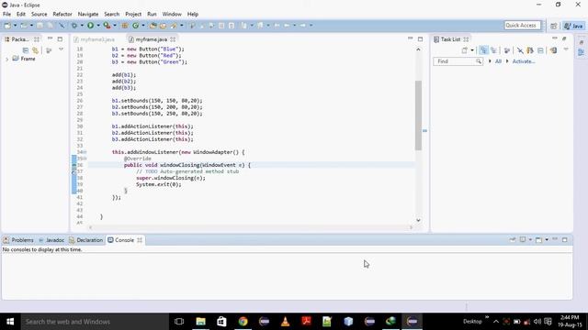Click the Open Task envelope icon in toolbar
Screen dimensions: 588x330
tap(164, 26)
